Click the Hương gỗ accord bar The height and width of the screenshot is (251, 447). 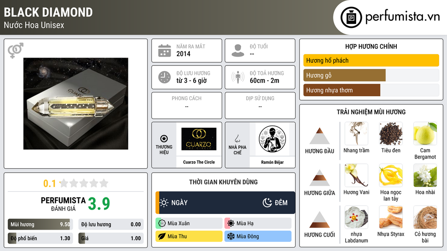371,75
